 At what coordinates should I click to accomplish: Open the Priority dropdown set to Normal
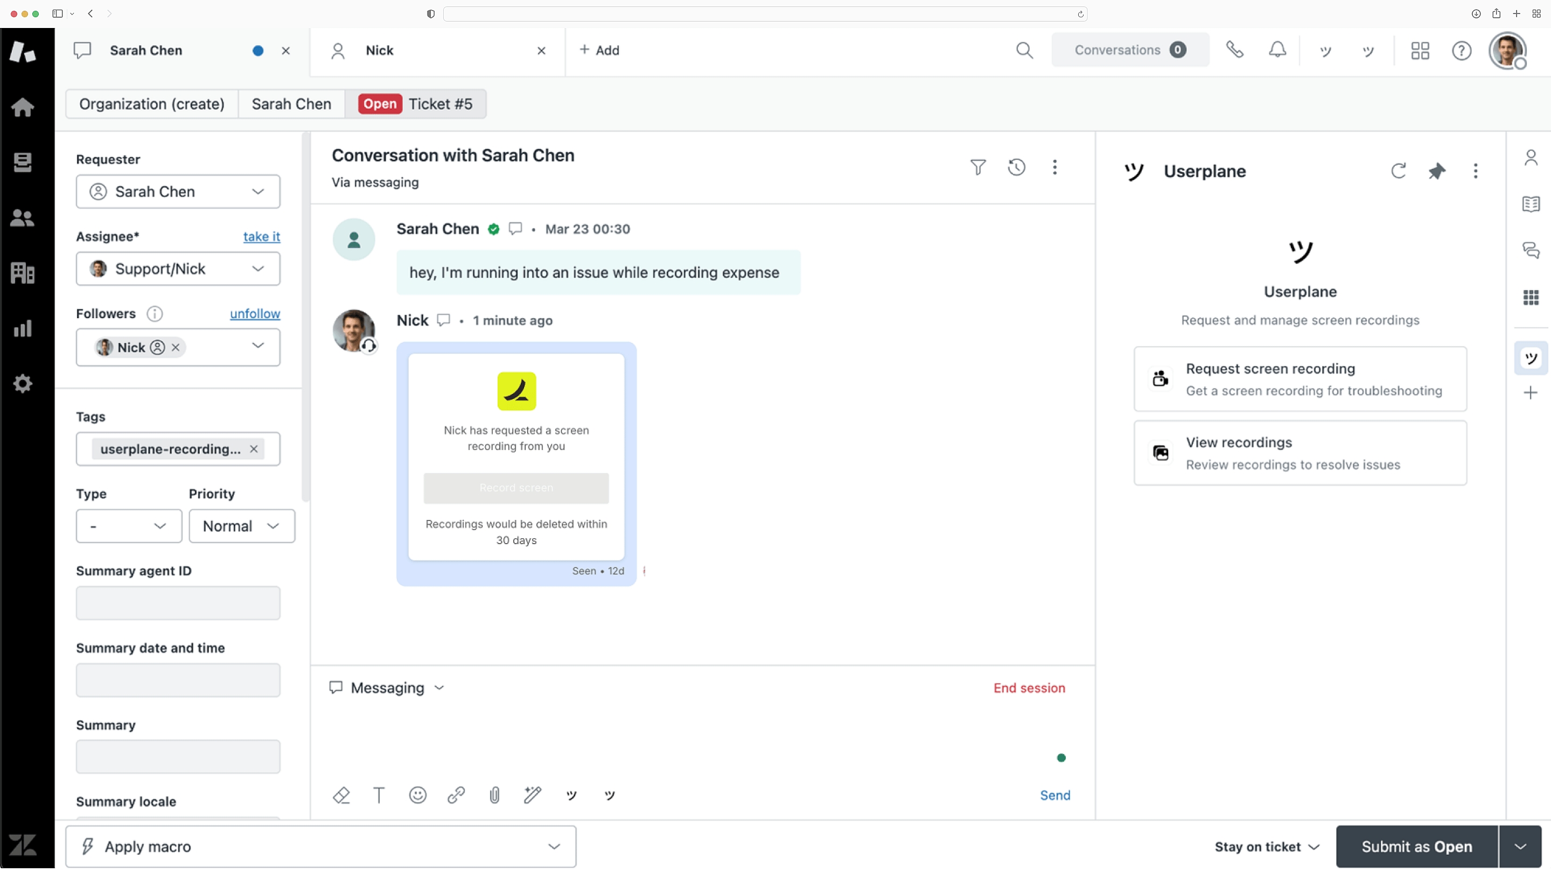click(x=241, y=526)
